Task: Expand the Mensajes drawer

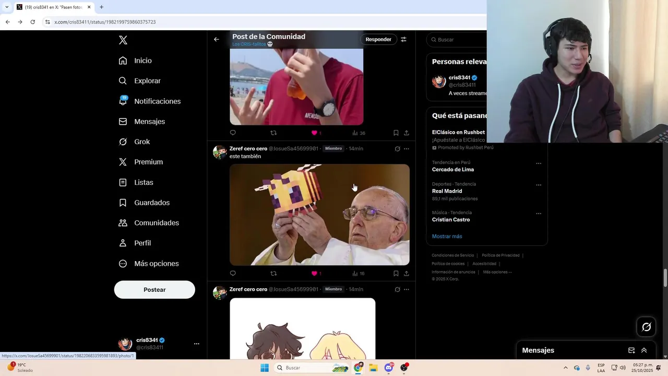Action: pyautogui.click(x=644, y=350)
